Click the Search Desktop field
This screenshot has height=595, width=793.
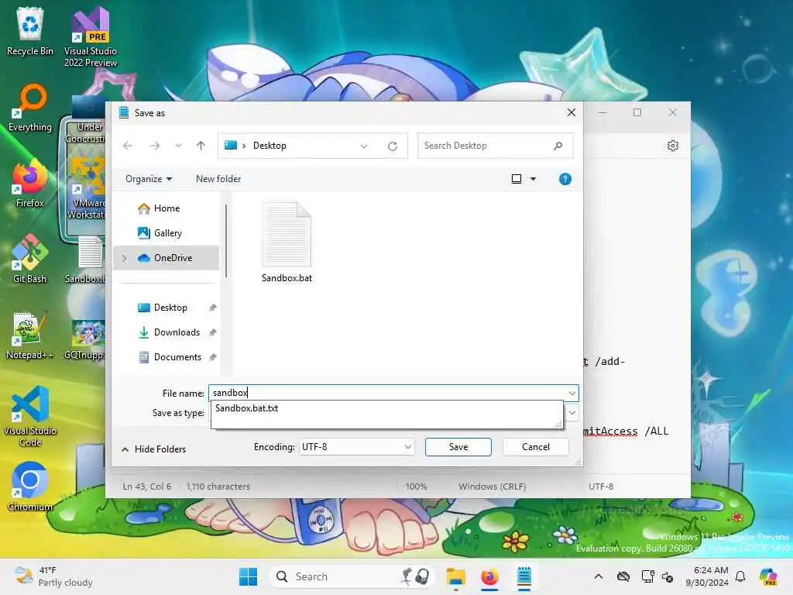click(495, 146)
